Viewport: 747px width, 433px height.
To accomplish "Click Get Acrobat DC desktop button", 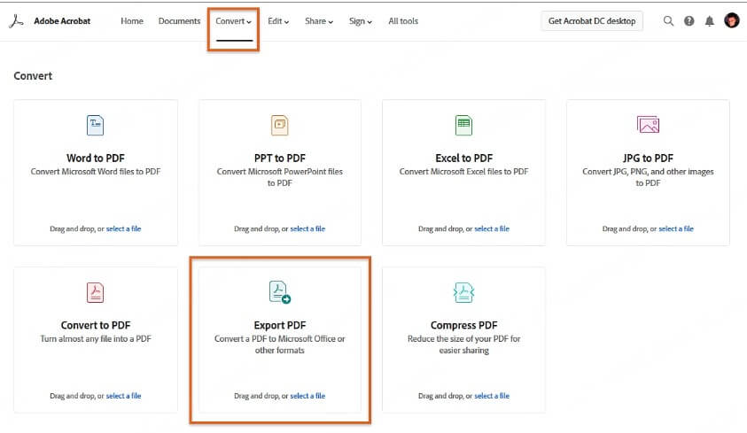I will click(x=592, y=21).
